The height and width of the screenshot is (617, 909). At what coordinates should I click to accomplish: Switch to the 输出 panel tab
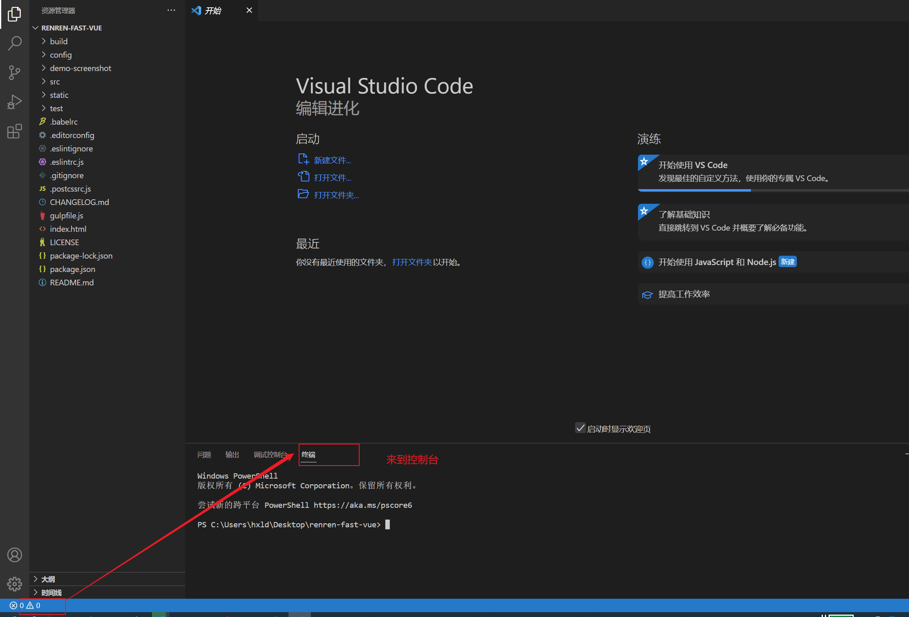(232, 455)
